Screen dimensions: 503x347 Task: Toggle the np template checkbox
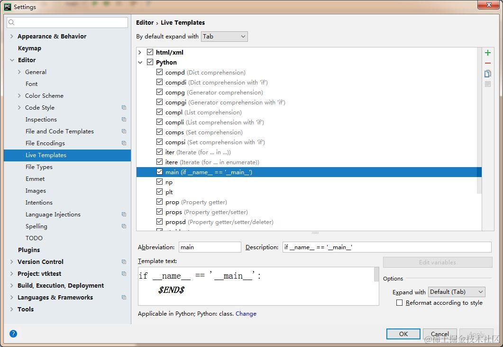pos(159,181)
